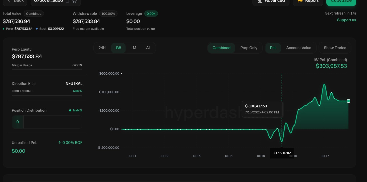Click the Withdrawable amount $787,533.84

tap(86, 21)
